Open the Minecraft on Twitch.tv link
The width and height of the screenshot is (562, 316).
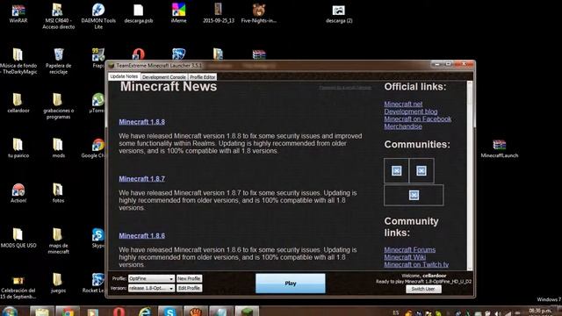coord(416,265)
